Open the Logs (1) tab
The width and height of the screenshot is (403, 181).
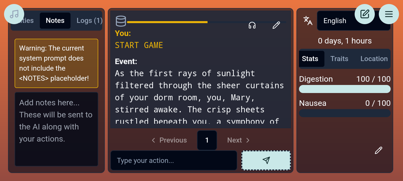(x=89, y=21)
